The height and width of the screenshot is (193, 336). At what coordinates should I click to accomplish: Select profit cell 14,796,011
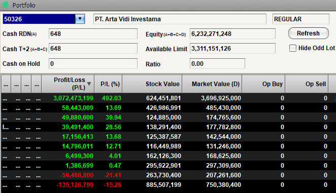78,146
